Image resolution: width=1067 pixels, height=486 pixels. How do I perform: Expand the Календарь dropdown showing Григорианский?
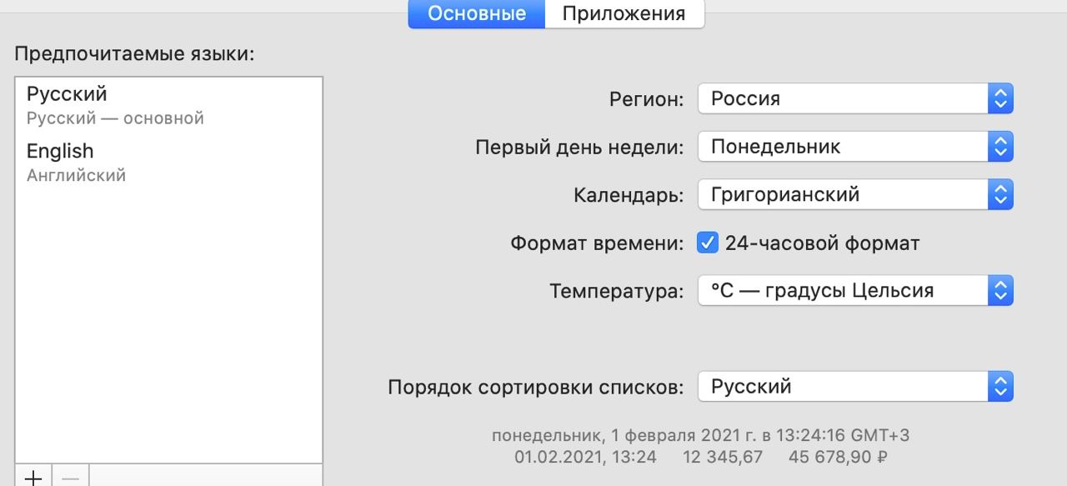tap(854, 196)
